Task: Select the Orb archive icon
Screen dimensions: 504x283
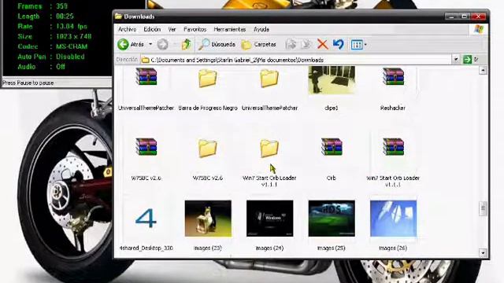Action: tap(332, 147)
